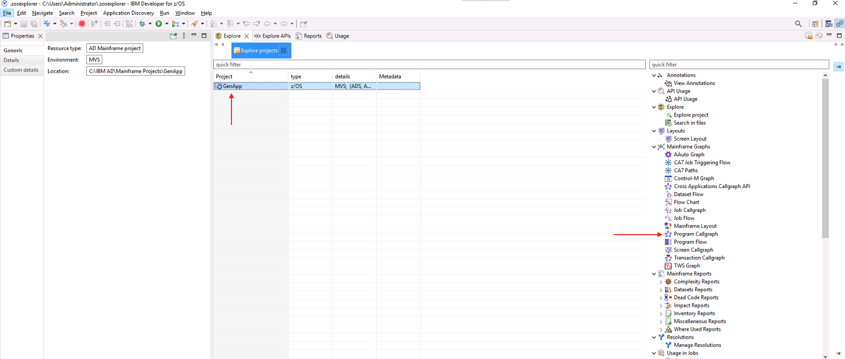Click the analysis tree quick filter field
845x359 pixels.
click(x=739, y=65)
